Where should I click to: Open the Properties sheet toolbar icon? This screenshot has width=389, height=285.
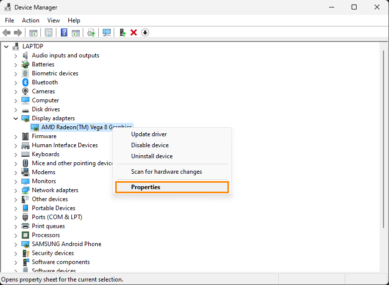tap(49, 32)
